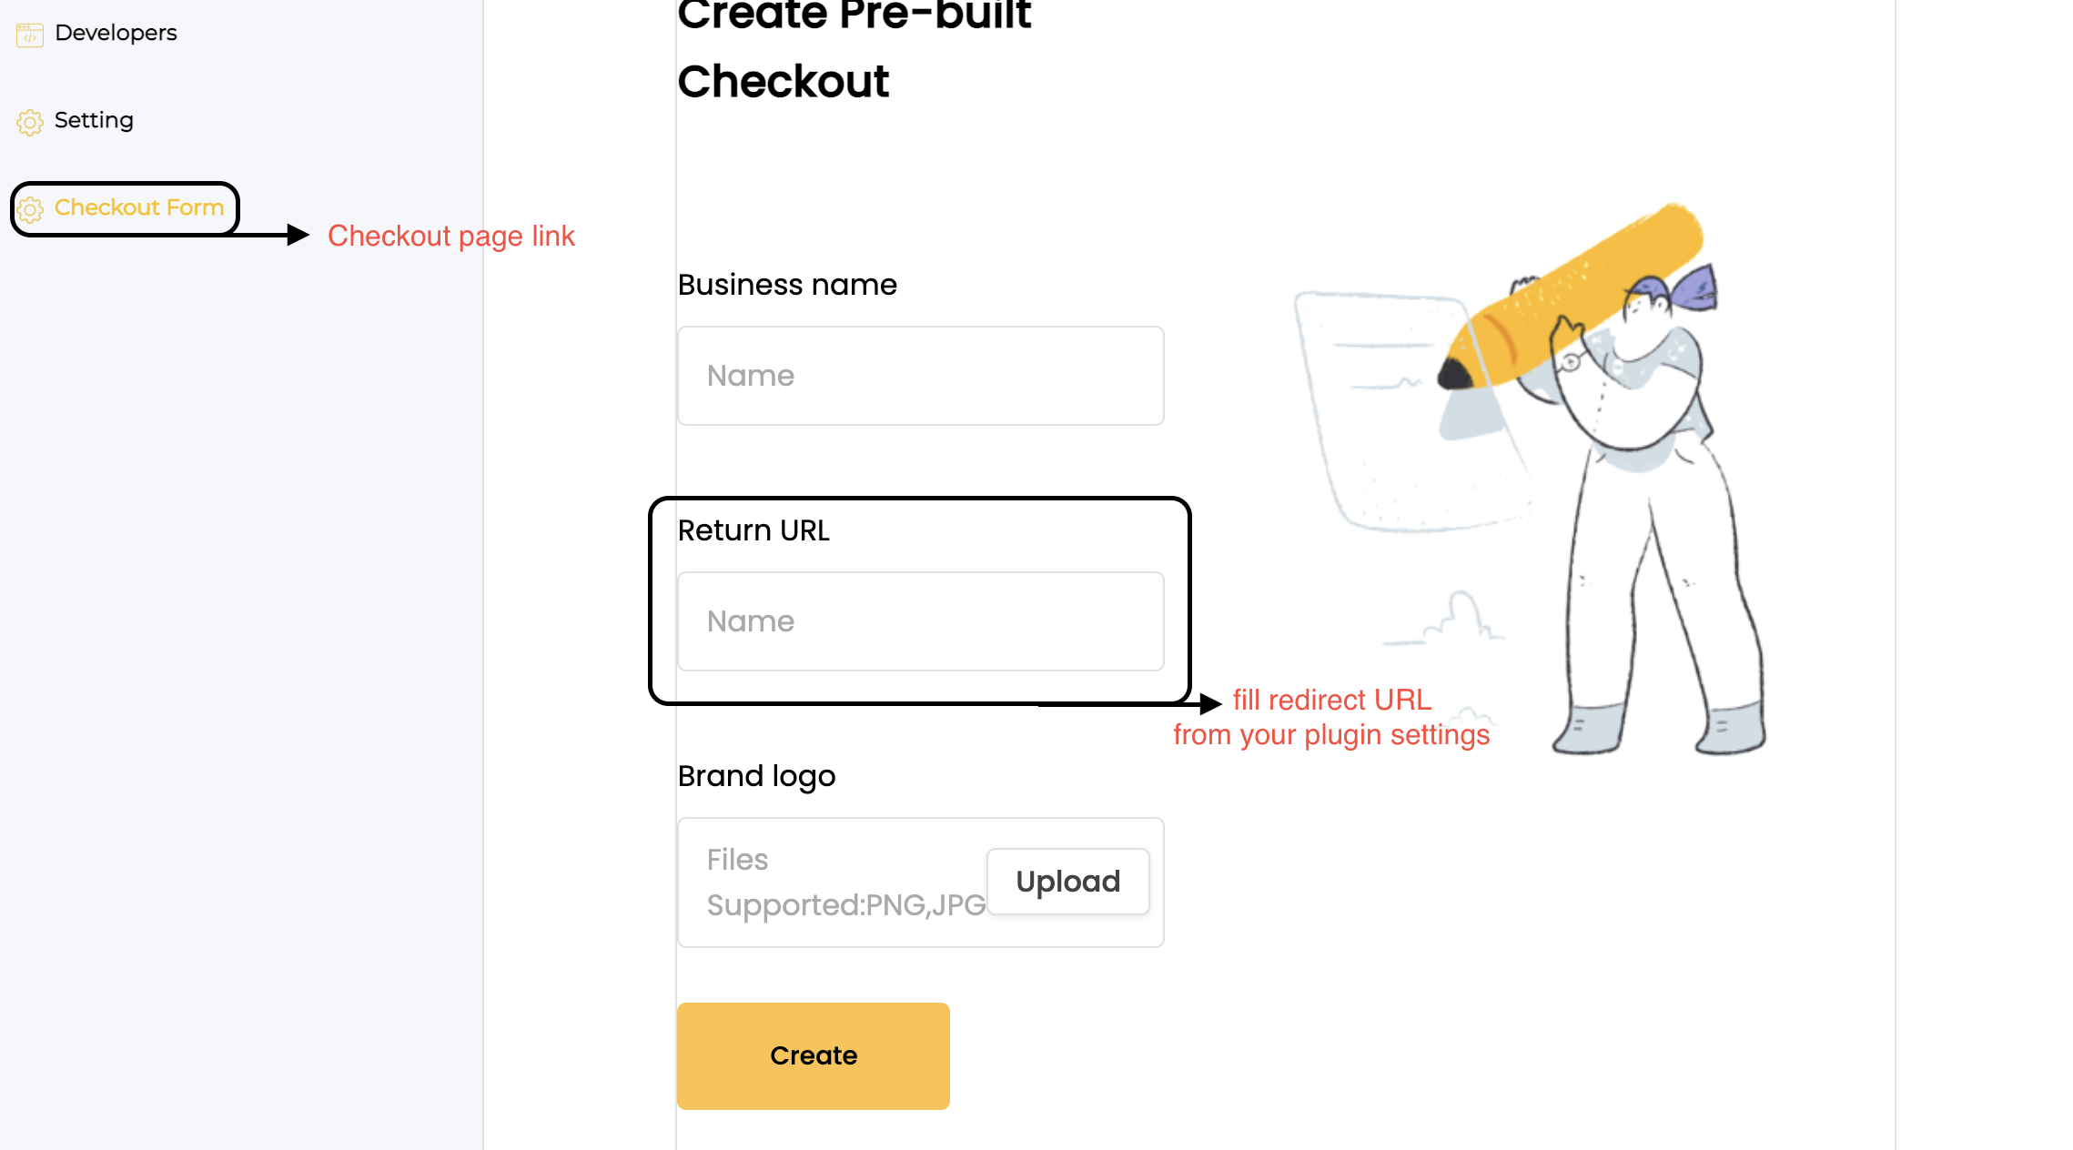2073x1150 pixels.
Task: Click the Return URL label
Action: [753, 530]
